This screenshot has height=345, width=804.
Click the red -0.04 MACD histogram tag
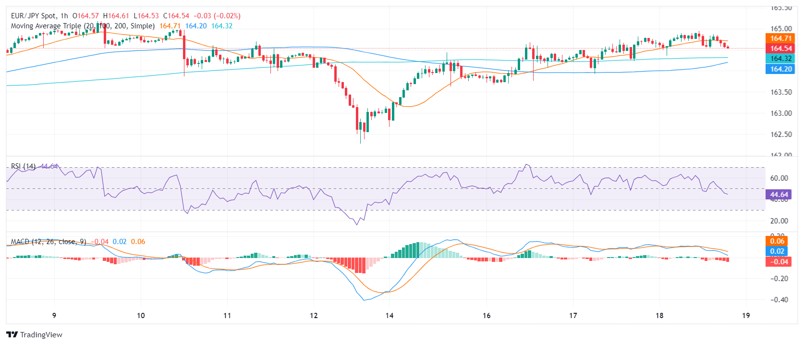point(779,262)
